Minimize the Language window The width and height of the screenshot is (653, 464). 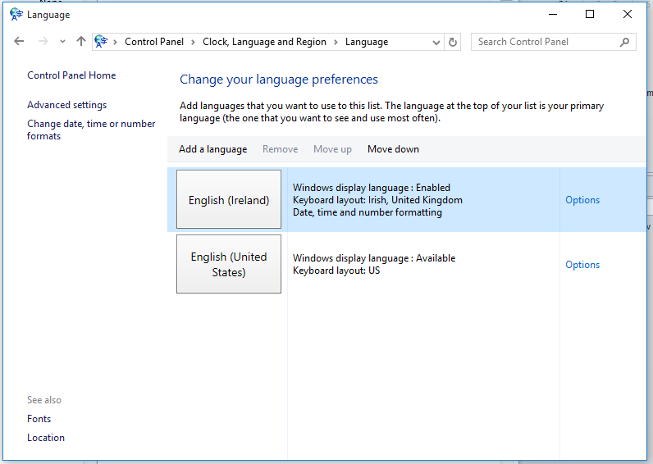(553, 14)
